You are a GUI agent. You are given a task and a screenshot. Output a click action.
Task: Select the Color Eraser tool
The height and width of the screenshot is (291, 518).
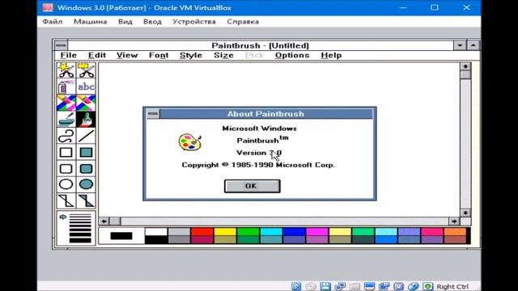66,103
